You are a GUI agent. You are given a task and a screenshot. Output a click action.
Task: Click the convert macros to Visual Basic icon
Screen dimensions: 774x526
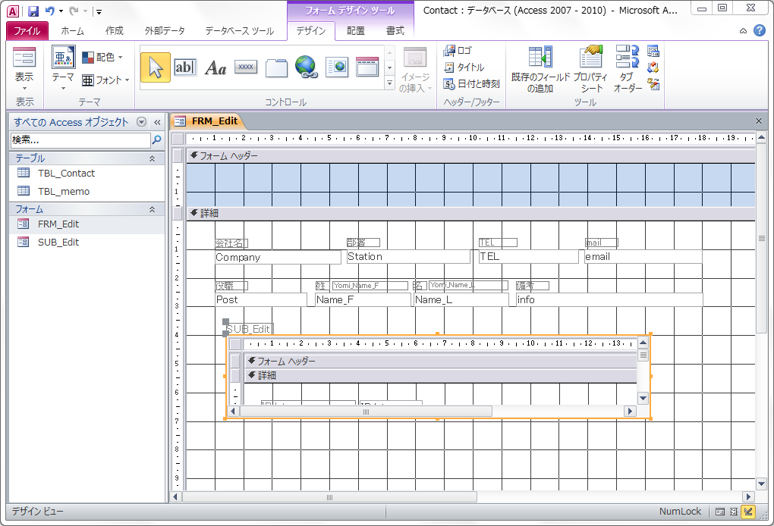(653, 84)
